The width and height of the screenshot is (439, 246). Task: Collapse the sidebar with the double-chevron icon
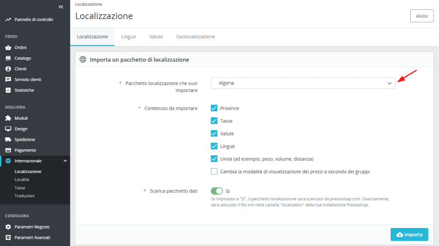point(61,7)
